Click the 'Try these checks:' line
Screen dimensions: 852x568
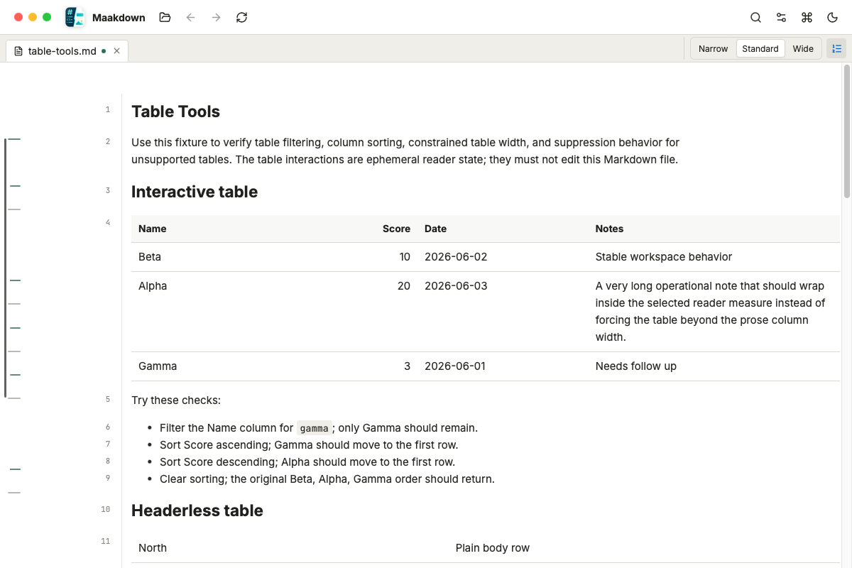click(x=176, y=400)
